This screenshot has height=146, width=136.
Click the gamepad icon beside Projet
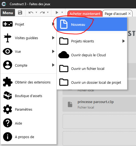coord(8,24)
